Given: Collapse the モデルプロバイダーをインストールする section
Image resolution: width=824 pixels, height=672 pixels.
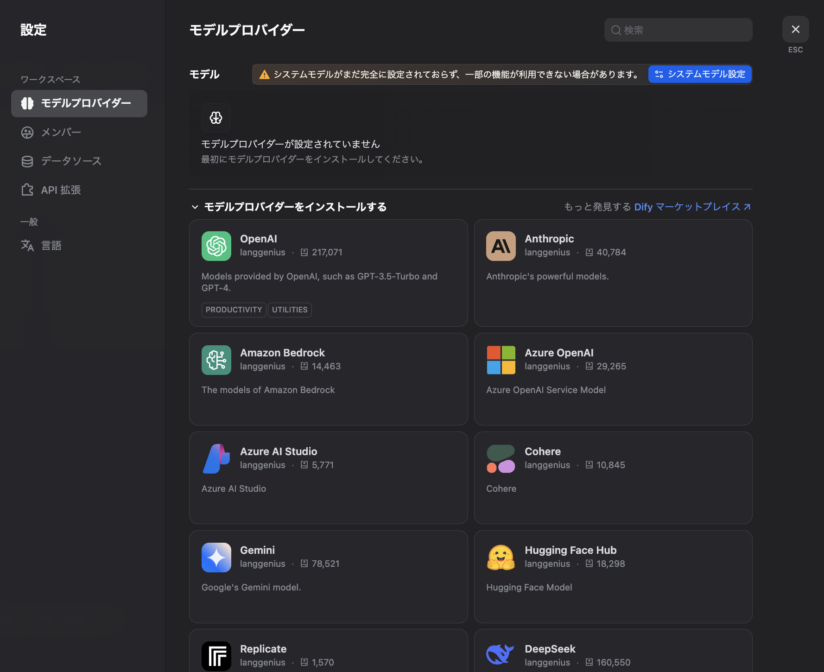Looking at the screenshot, I should (195, 207).
